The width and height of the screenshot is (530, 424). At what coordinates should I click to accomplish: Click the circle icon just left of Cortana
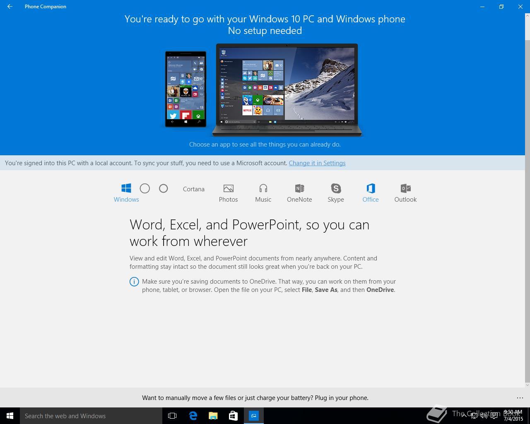[164, 188]
